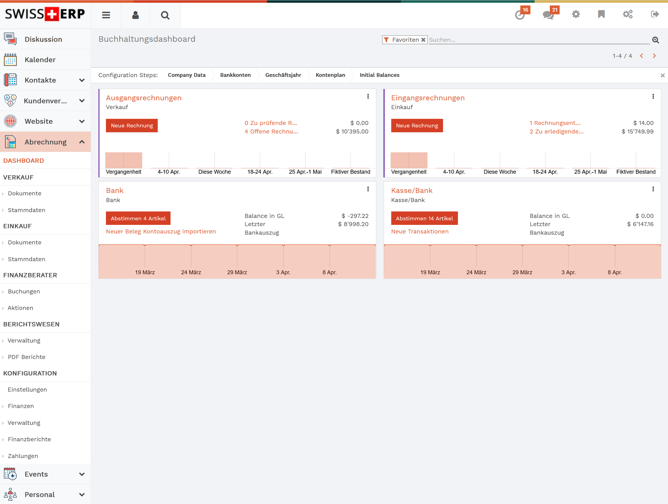668x504 pixels.
Task: Open Ausgangsrechnungen card options menu
Action: 368,96
